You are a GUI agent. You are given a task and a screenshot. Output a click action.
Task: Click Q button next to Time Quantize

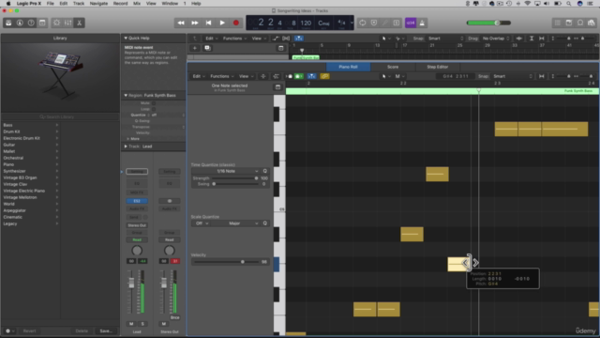[264, 171]
